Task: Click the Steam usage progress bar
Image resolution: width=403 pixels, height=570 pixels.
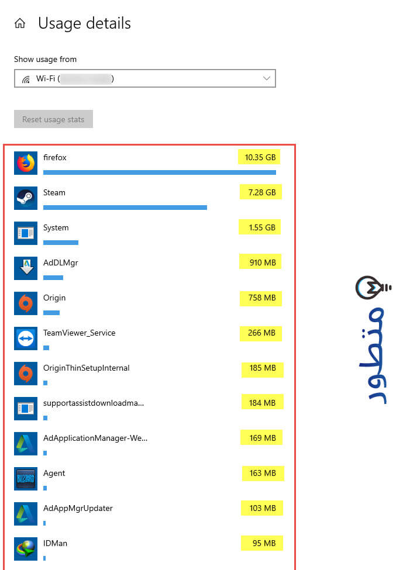Action: [125, 208]
